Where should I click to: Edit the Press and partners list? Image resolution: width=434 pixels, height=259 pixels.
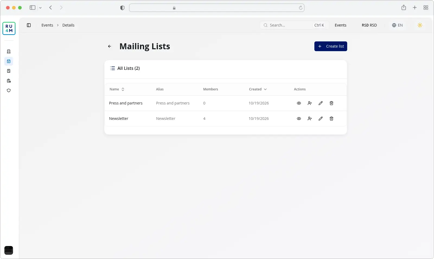tap(321, 103)
